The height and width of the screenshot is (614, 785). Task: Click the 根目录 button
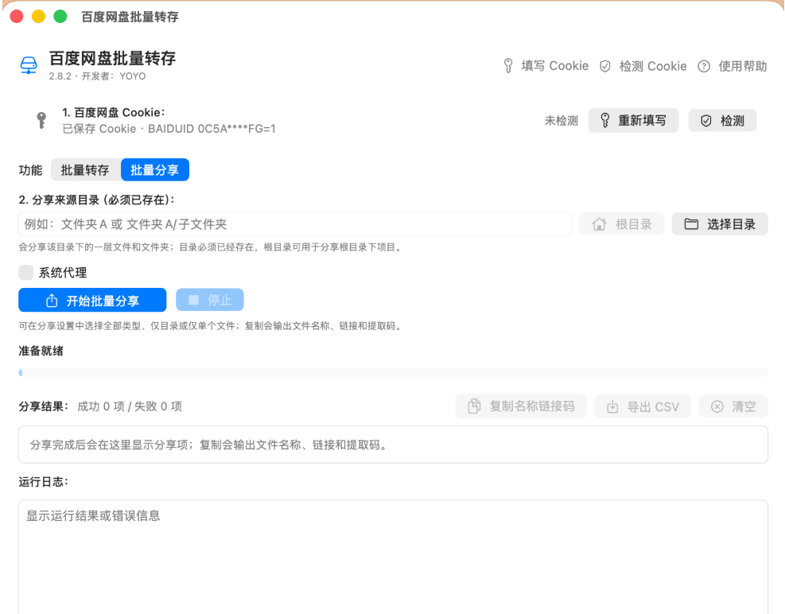(622, 223)
